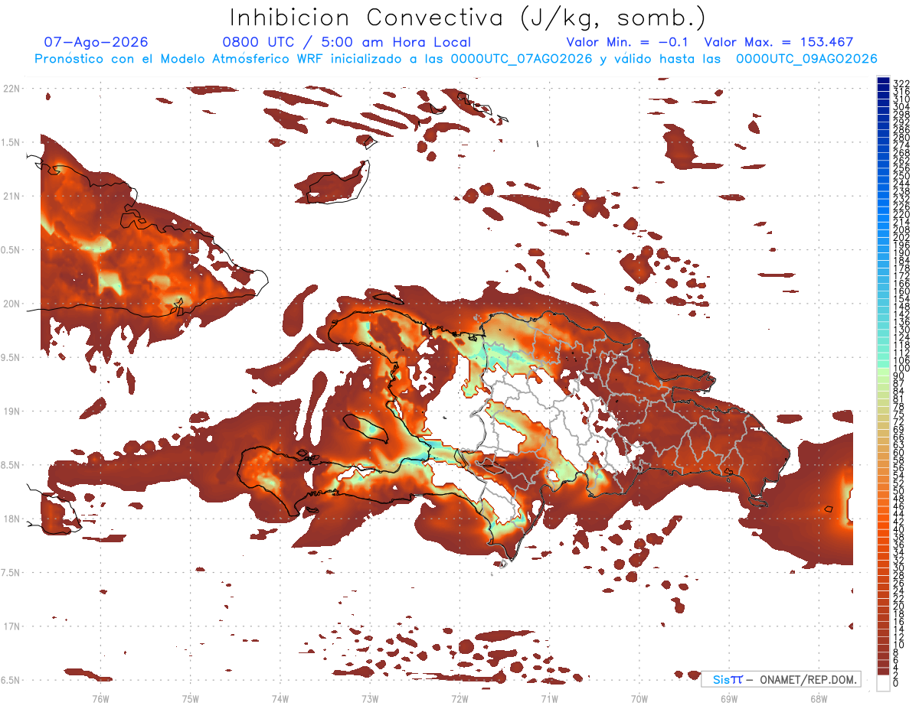Click 'Valor Min. = -0.1' text
This screenshot has height=709, width=919.
coord(627,42)
